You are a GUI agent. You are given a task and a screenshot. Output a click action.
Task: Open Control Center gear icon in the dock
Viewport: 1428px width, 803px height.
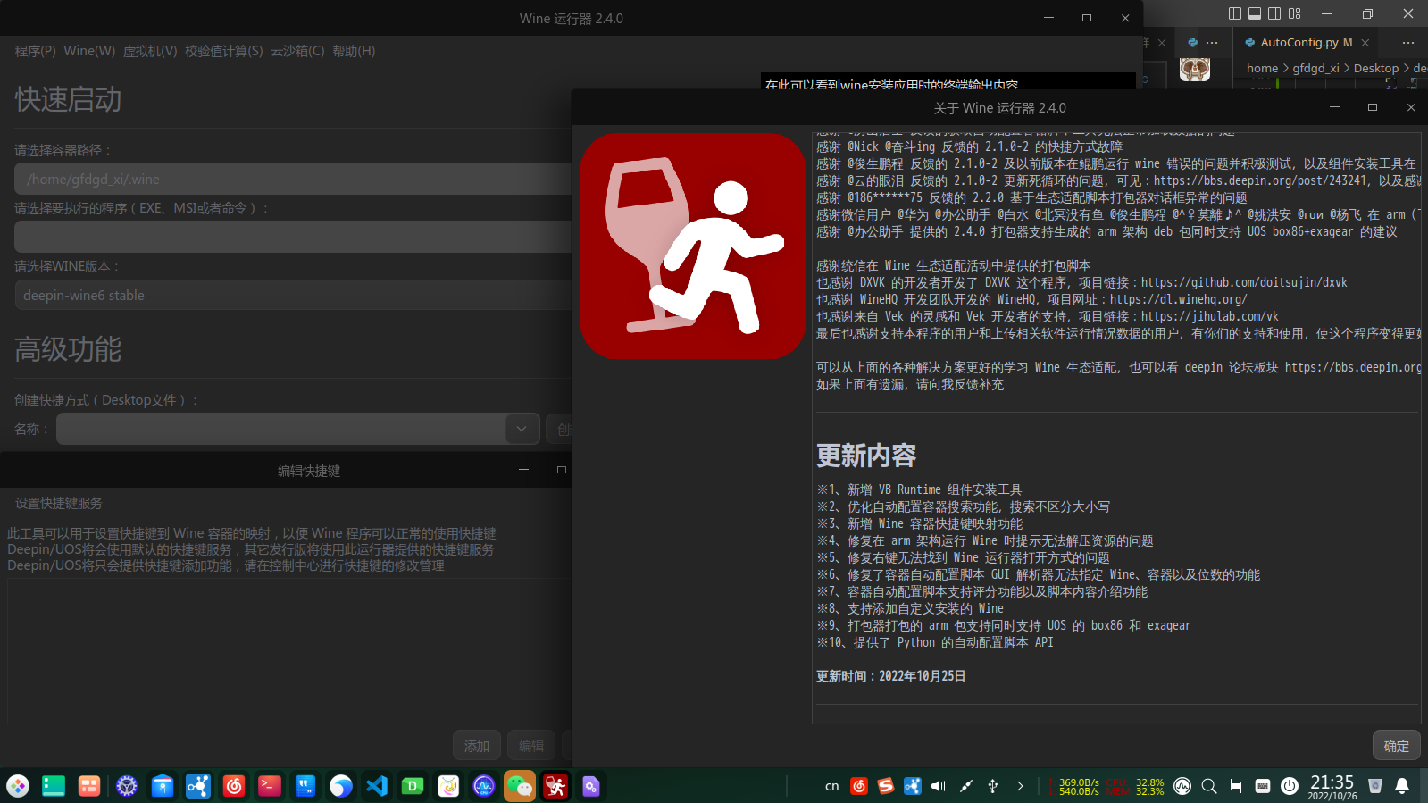click(x=127, y=786)
